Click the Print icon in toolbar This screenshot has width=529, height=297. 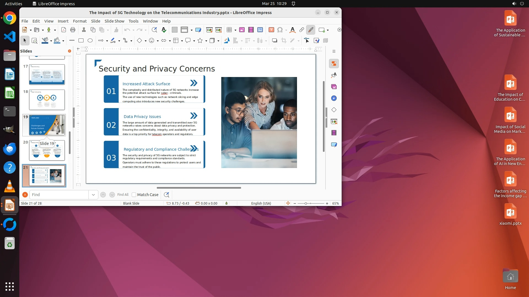(73, 30)
